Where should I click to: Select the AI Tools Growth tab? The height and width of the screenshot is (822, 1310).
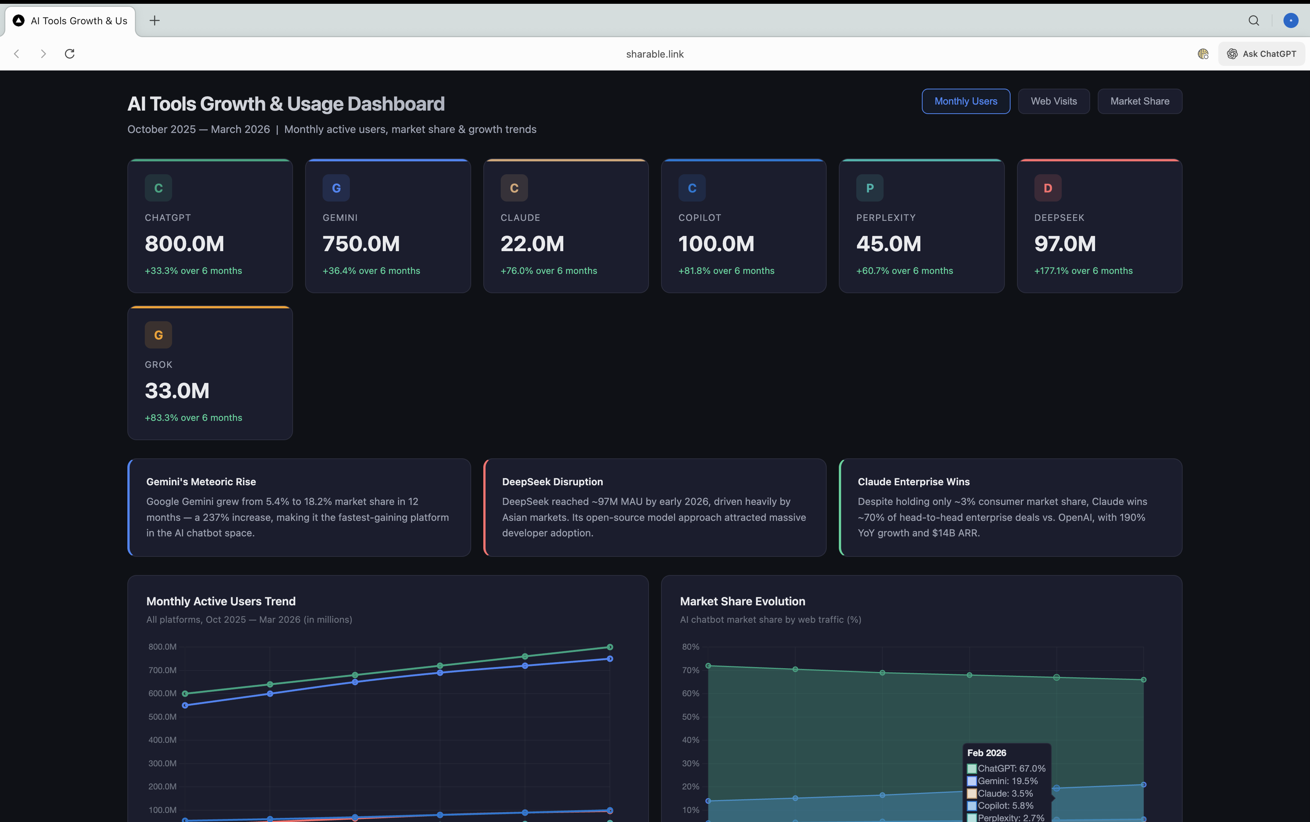coord(71,21)
